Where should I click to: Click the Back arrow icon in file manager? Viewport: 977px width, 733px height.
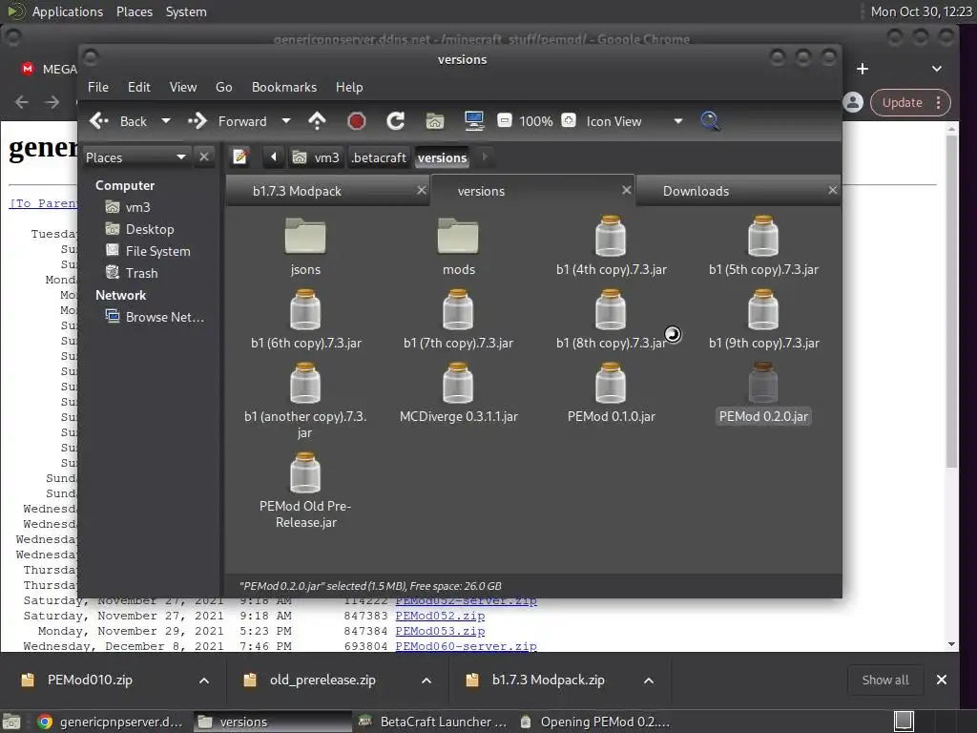(x=99, y=121)
